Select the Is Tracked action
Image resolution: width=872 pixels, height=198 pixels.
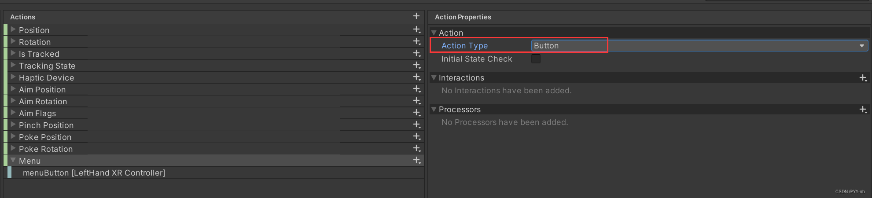coord(39,54)
